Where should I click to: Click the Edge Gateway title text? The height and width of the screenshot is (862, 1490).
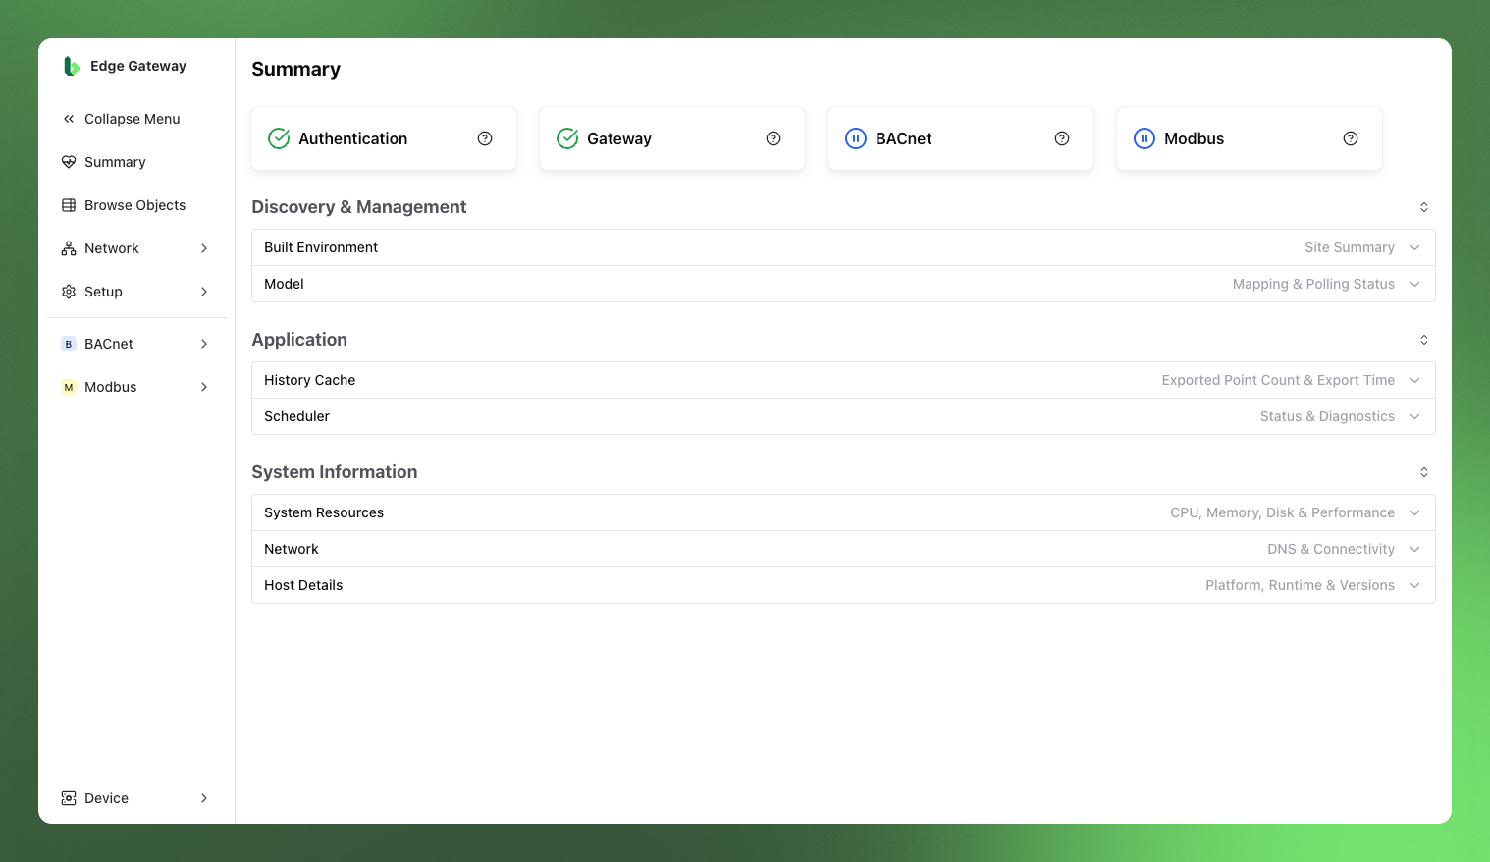(138, 66)
